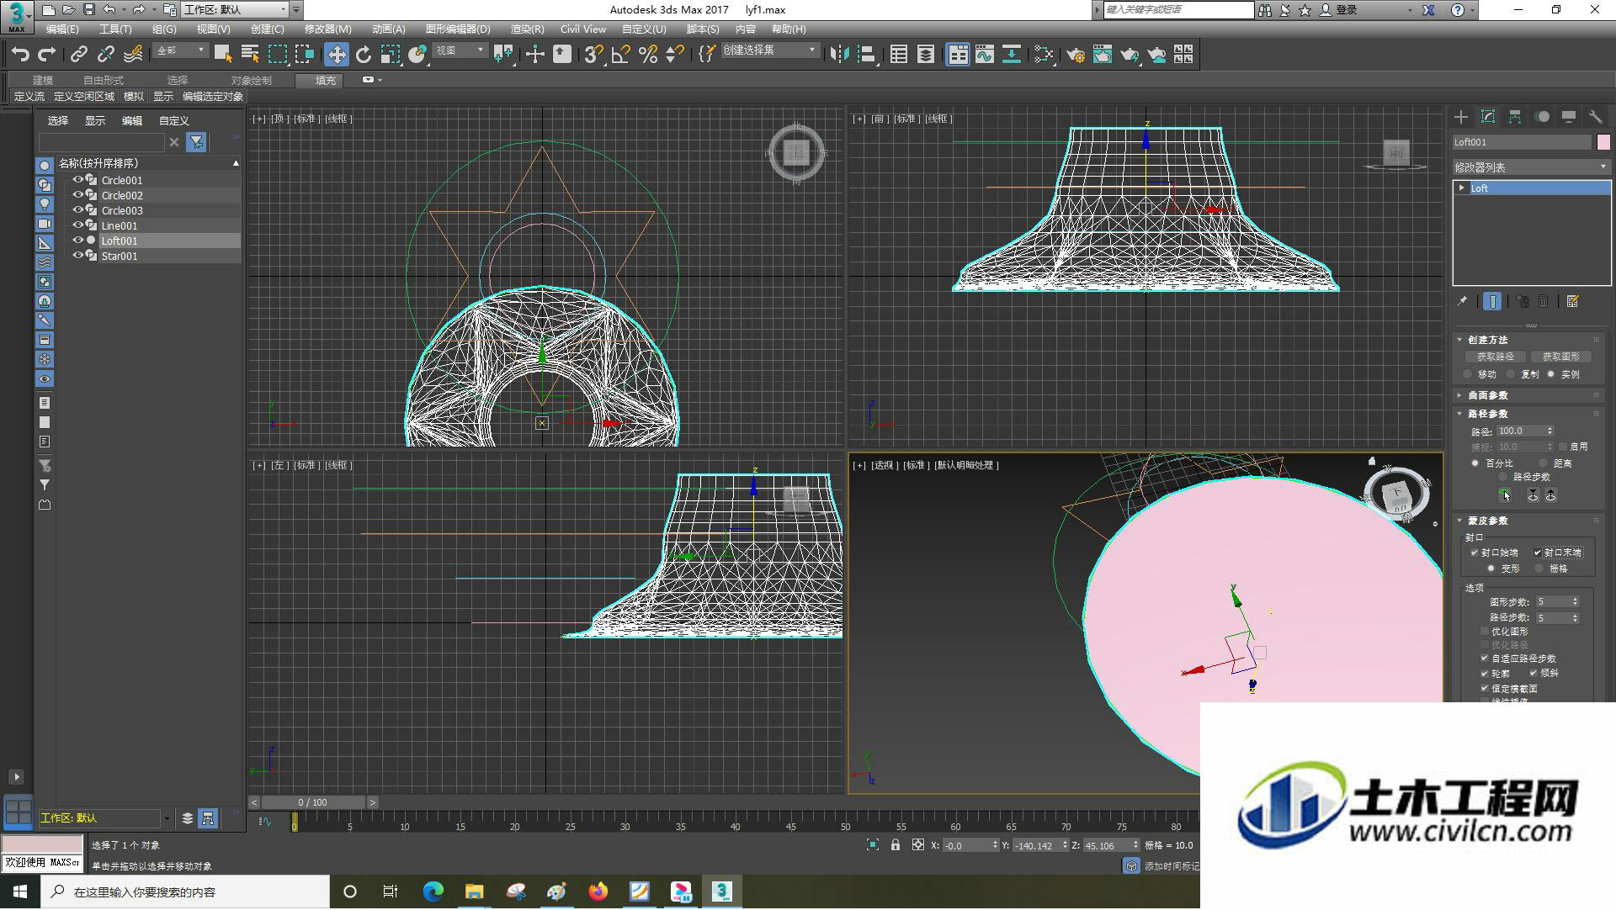Toggle Window/Crossing selection mode

304,55
